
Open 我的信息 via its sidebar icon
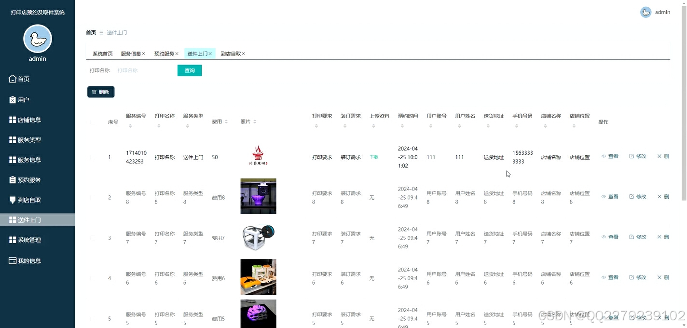click(x=12, y=260)
